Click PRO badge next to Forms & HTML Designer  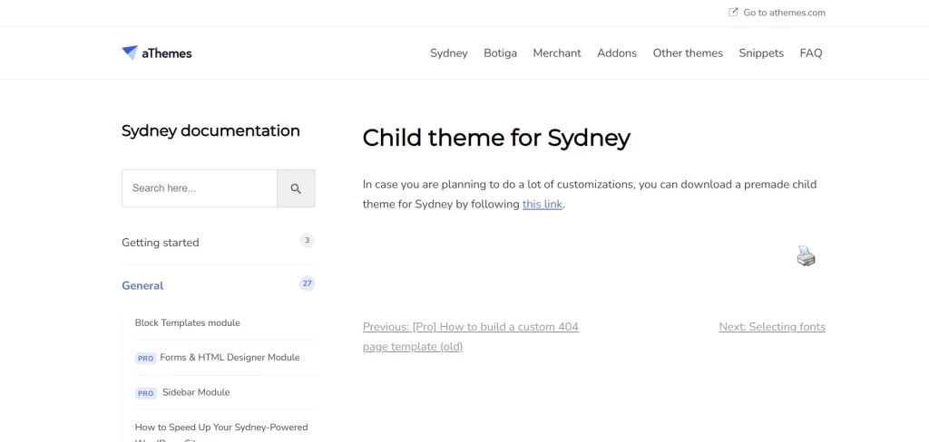click(x=145, y=359)
